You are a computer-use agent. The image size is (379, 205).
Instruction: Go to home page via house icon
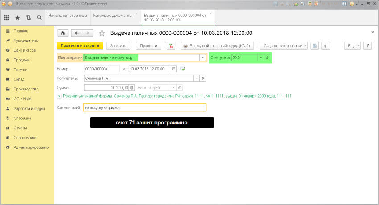[x=63, y=33]
